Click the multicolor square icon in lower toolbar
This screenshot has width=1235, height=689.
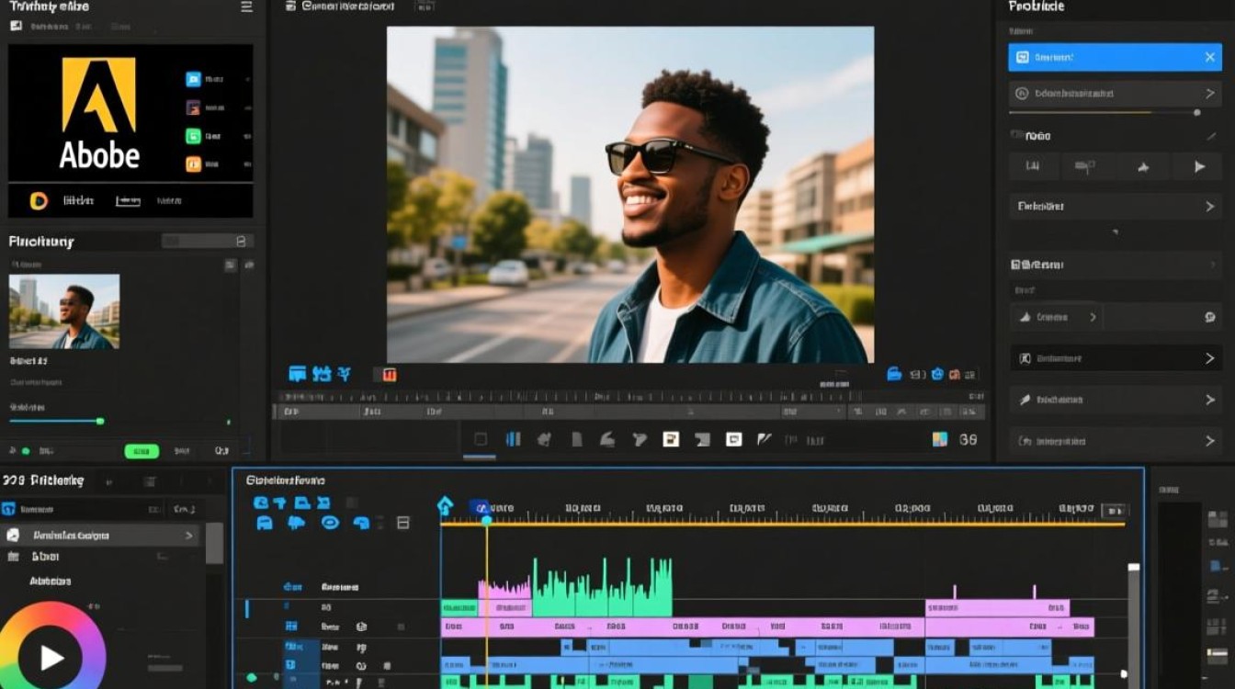click(940, 439)
